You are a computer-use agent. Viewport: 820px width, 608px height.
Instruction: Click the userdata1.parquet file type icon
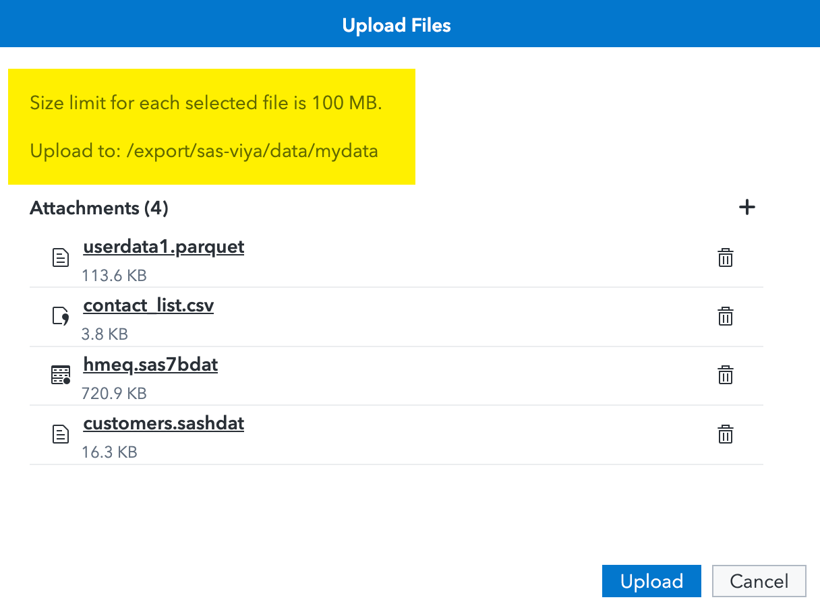(x=61, y=257)
